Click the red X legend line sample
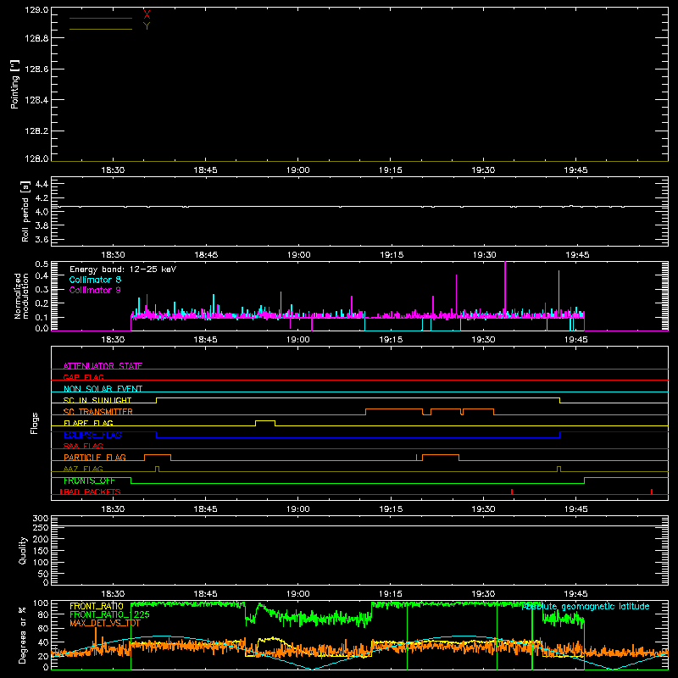The width and height of the screenshot is (678, 678). [100, 18]
